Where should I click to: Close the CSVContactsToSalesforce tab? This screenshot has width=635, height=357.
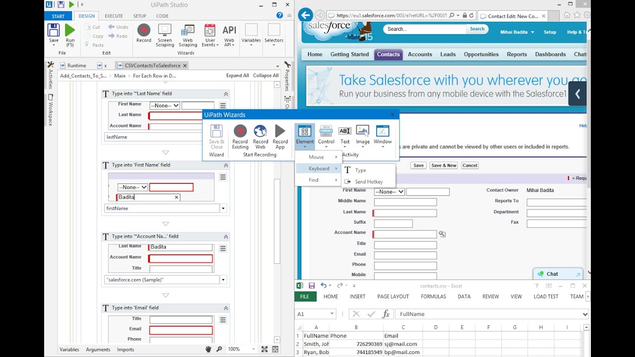(x=185, y=65)
